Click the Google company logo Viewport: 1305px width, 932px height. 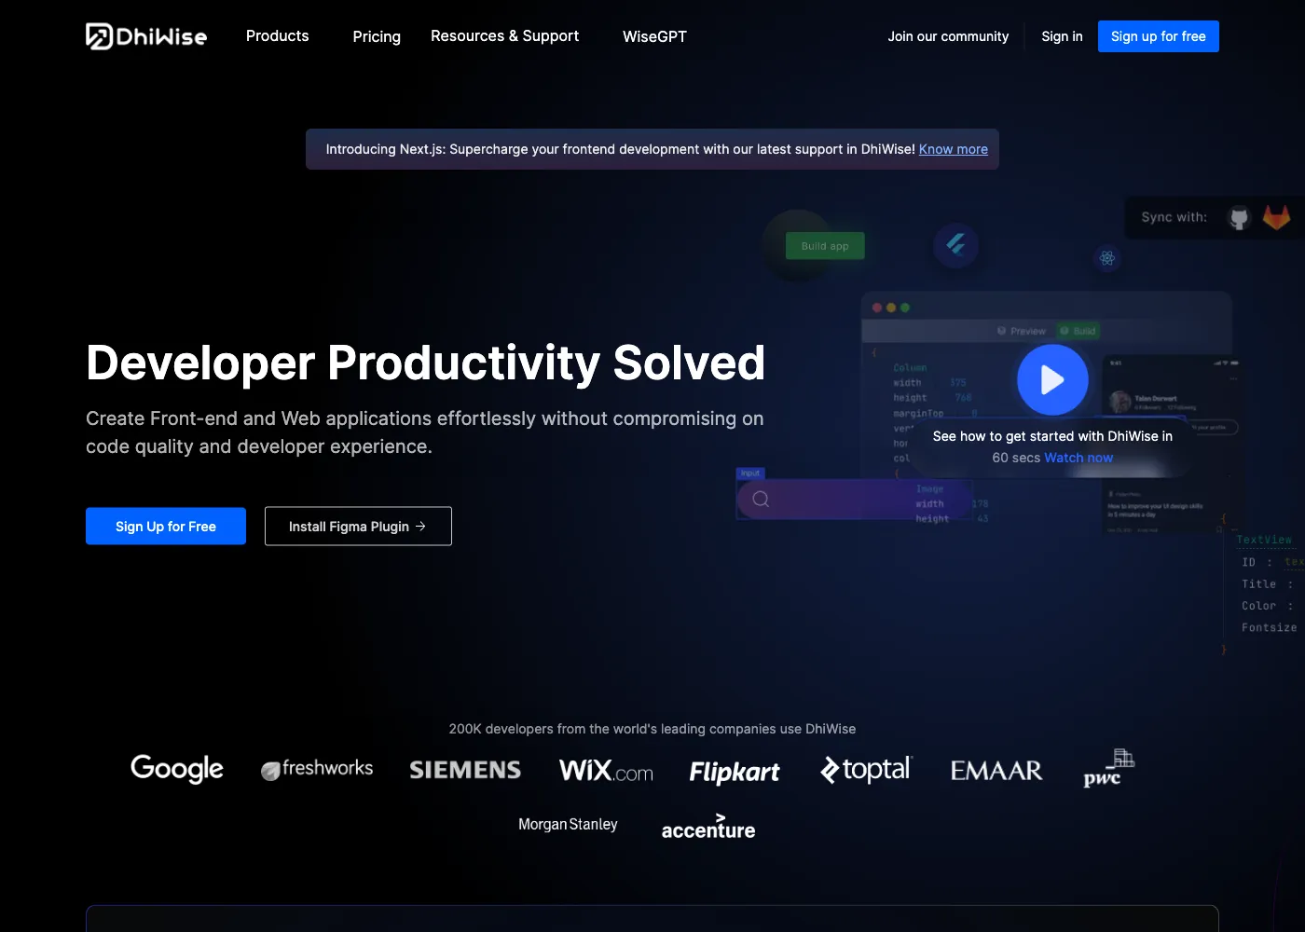click(x=177, y=769)
